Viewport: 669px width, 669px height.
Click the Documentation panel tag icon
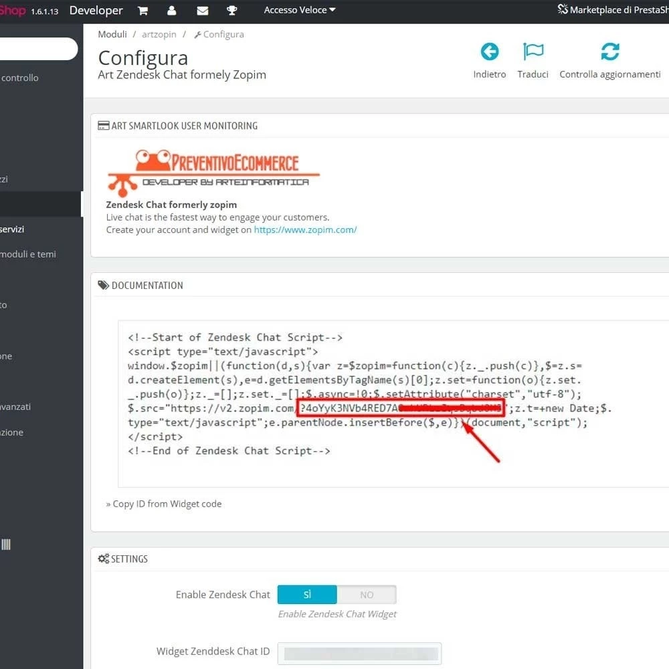click(x=103, y=285)
